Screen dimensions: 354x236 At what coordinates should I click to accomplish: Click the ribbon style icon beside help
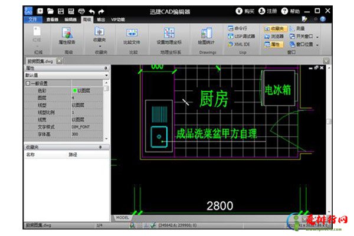click(304, 19)
